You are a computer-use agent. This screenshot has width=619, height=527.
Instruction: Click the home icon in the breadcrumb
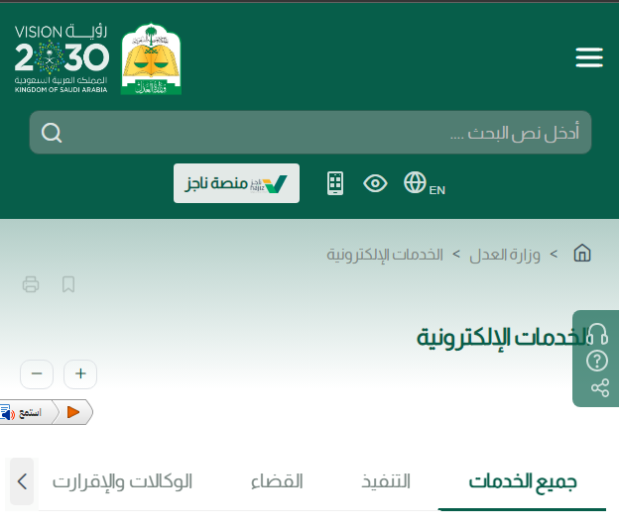coord(582,254)
